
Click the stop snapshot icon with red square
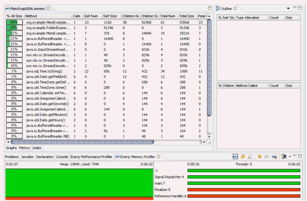tap(274, 157)
